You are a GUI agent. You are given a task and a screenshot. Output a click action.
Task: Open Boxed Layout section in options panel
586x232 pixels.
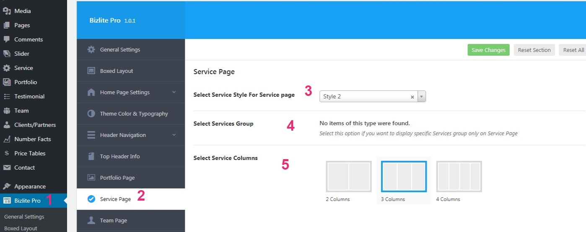click(x=131, y=71)
